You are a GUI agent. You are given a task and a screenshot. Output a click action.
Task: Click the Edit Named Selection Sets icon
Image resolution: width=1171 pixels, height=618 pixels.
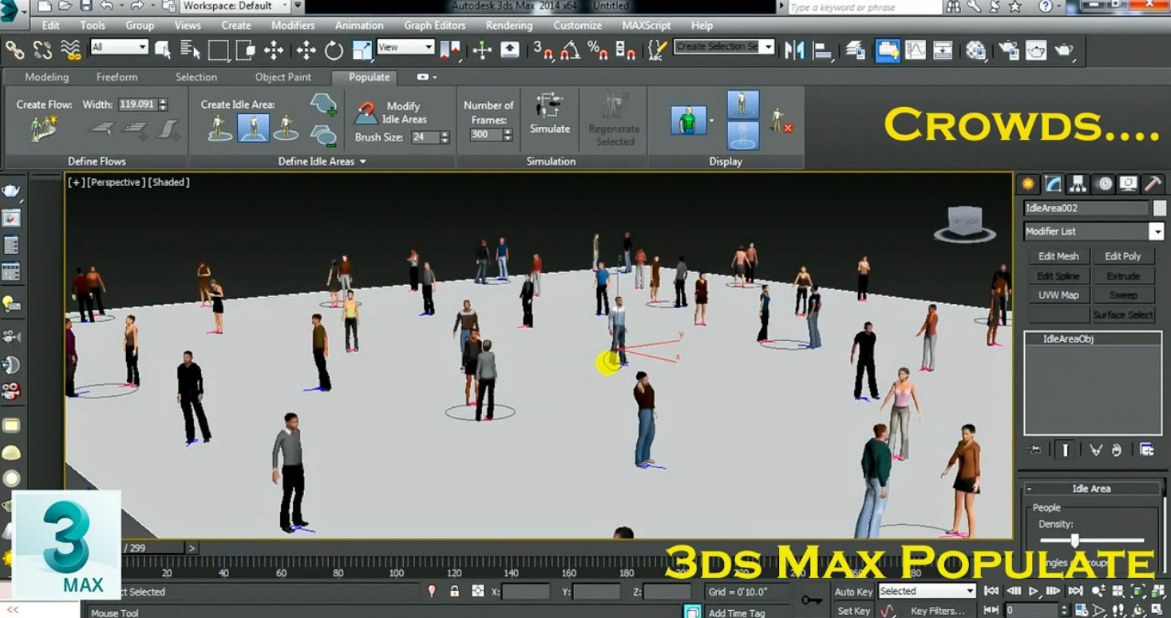[657, 50]
